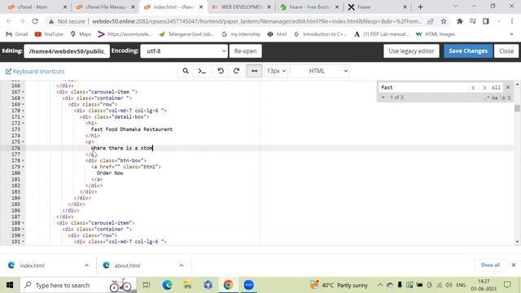Go back to the previous page
Screen dimensions: 521x293
click(9, 21)
